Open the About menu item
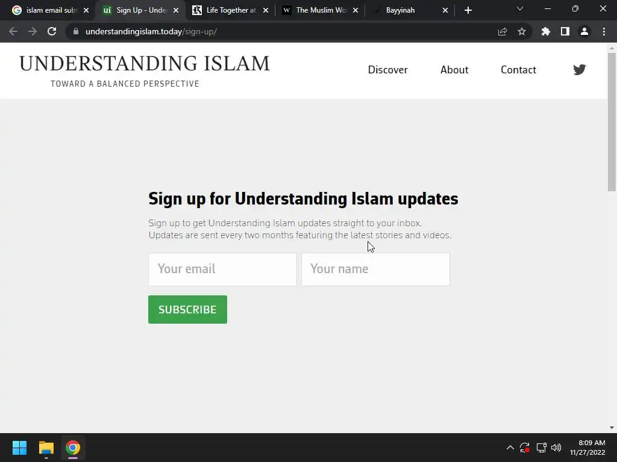 click(x=454, y=70)
